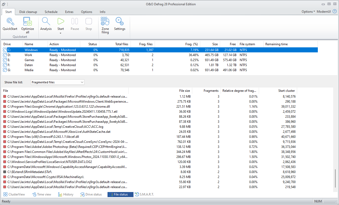Open the Drive status tab
339x205 pixels.
click(91, 194)
